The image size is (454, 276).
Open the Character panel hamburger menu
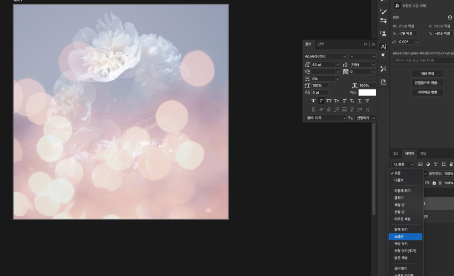tap(373, 44)
